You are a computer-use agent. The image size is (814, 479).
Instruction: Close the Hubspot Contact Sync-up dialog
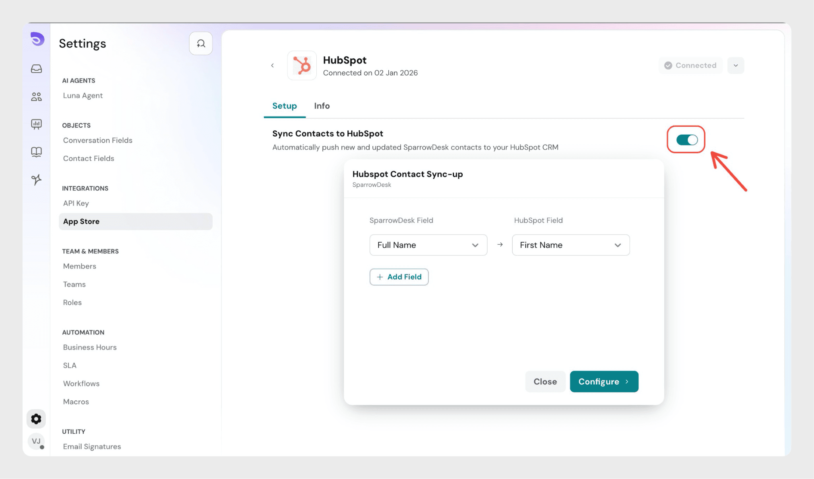point(545,382)
